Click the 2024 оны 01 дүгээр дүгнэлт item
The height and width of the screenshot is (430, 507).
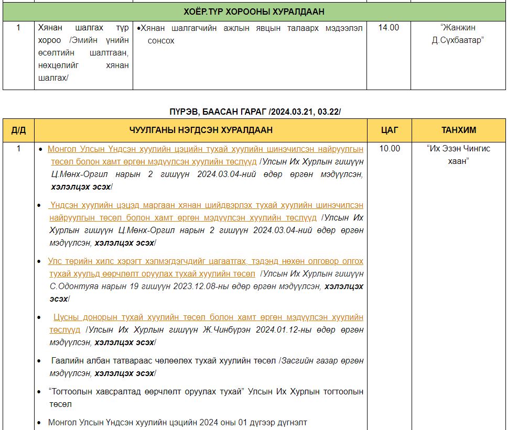(x=177, y=422)
